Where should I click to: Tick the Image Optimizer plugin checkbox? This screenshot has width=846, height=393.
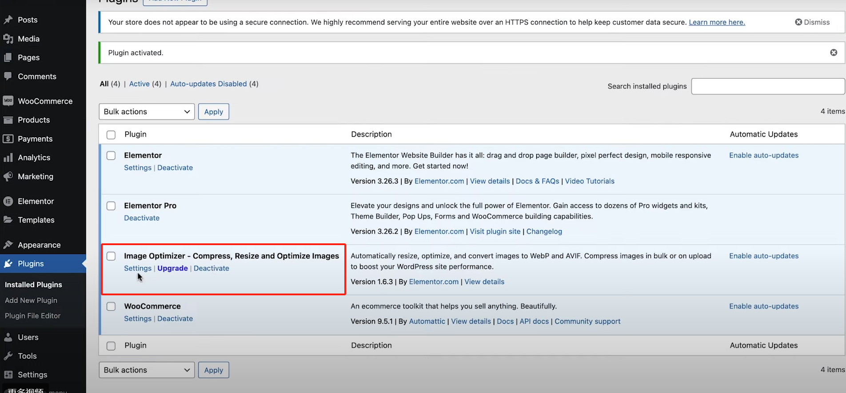click(x=111, y=256)
